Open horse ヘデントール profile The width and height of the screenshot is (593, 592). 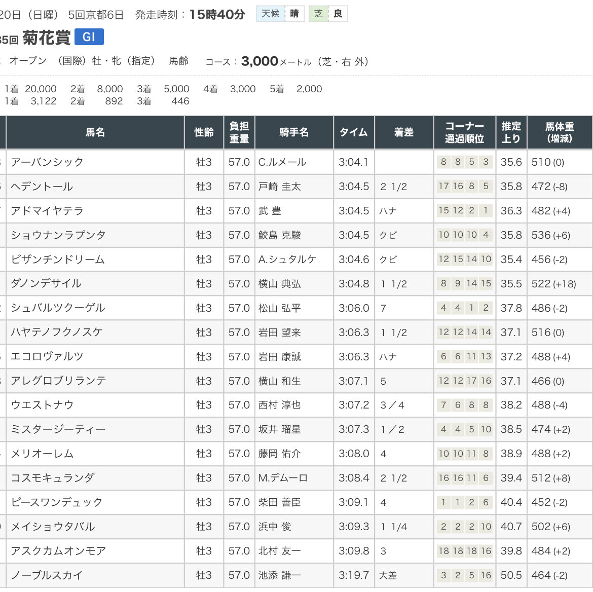(42, 187)
